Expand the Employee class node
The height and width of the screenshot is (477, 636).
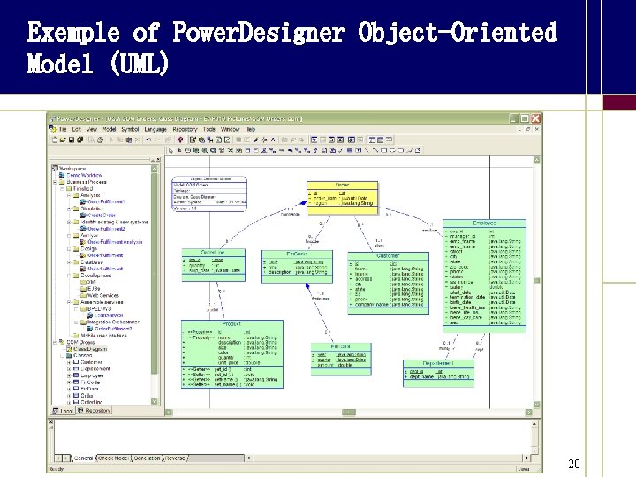pyautogui.click(x=69, y=375)
